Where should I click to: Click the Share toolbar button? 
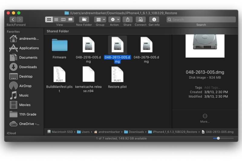pyautogui.click(x=127, y=19)
